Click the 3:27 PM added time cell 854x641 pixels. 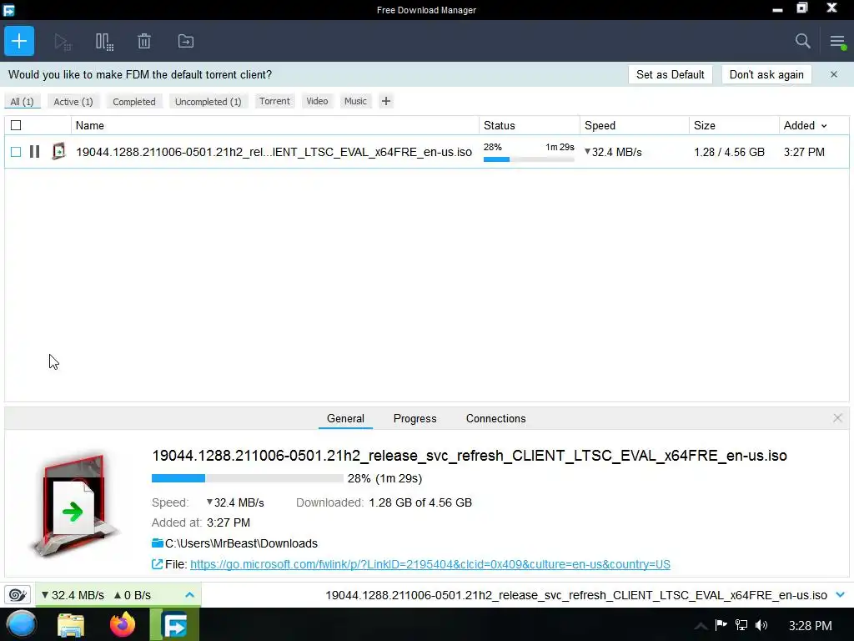[804, 152]
